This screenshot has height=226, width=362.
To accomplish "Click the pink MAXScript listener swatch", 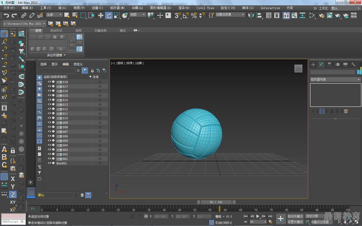I will [x=13, y=216].
